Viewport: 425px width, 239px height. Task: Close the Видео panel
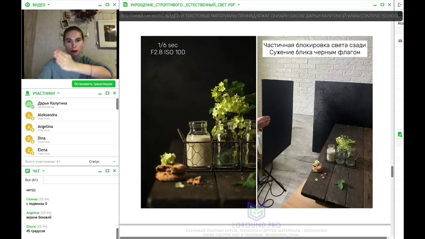[115, 5]
